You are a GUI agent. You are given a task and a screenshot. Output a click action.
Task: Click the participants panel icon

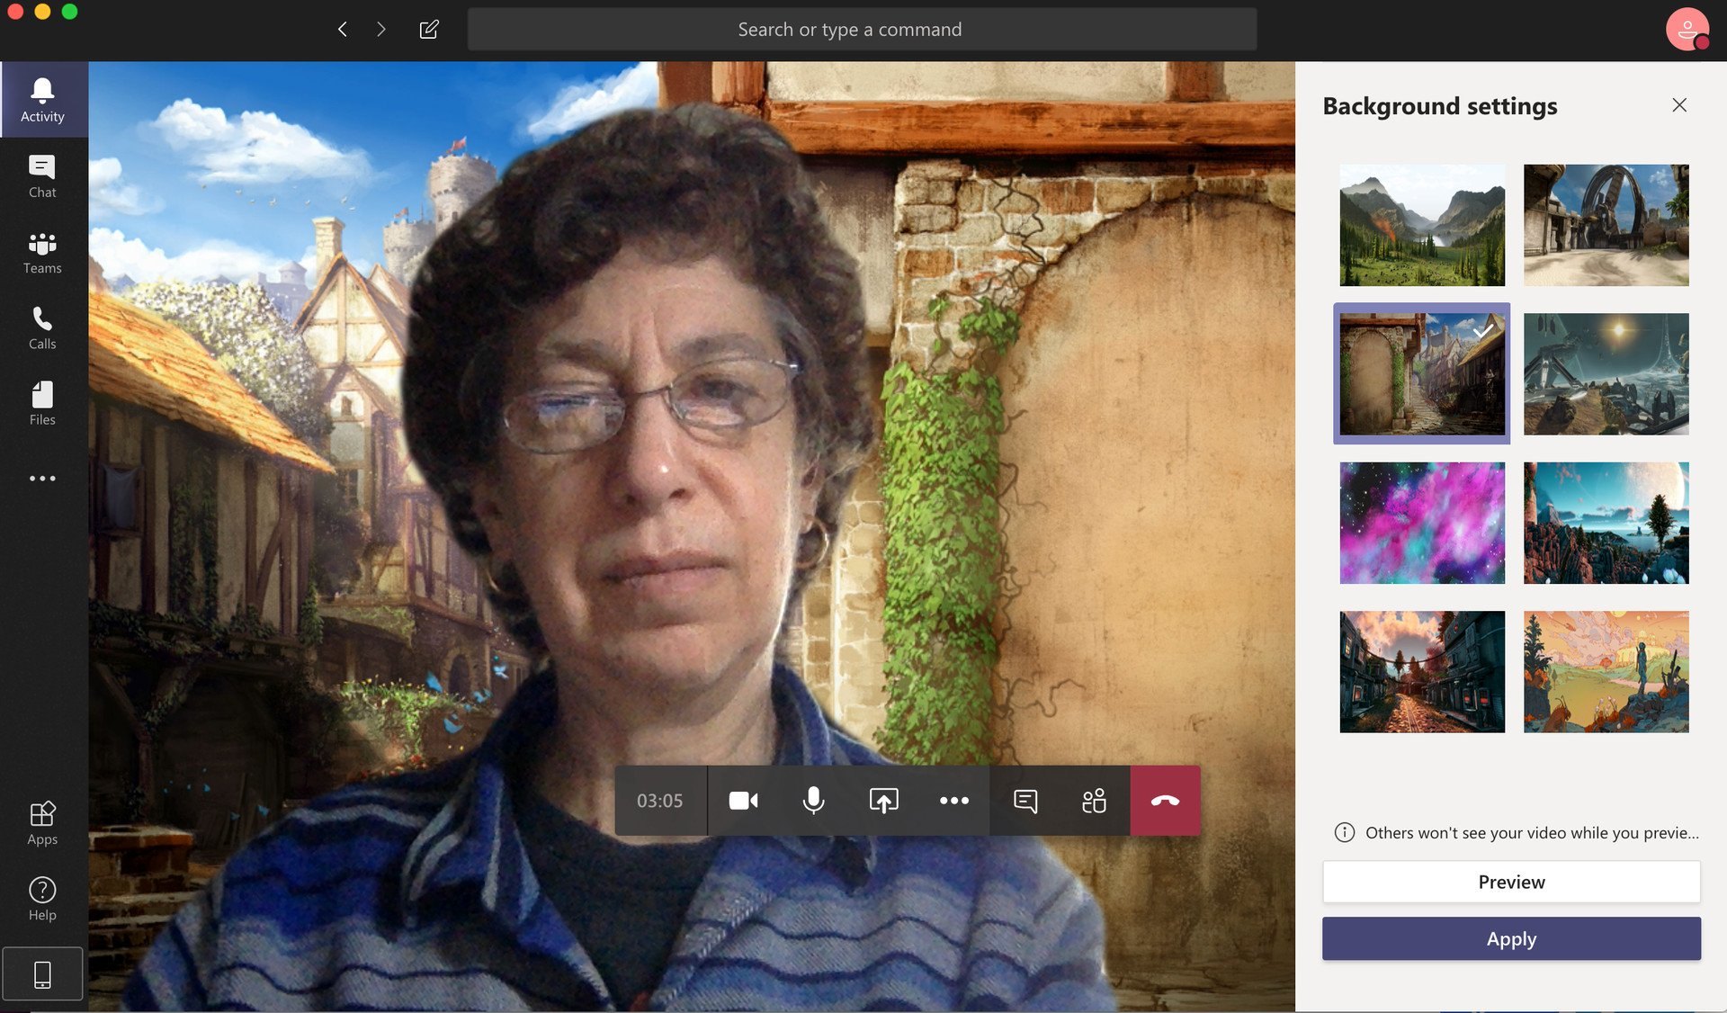pyautogui.click(x=1095, y=800)
